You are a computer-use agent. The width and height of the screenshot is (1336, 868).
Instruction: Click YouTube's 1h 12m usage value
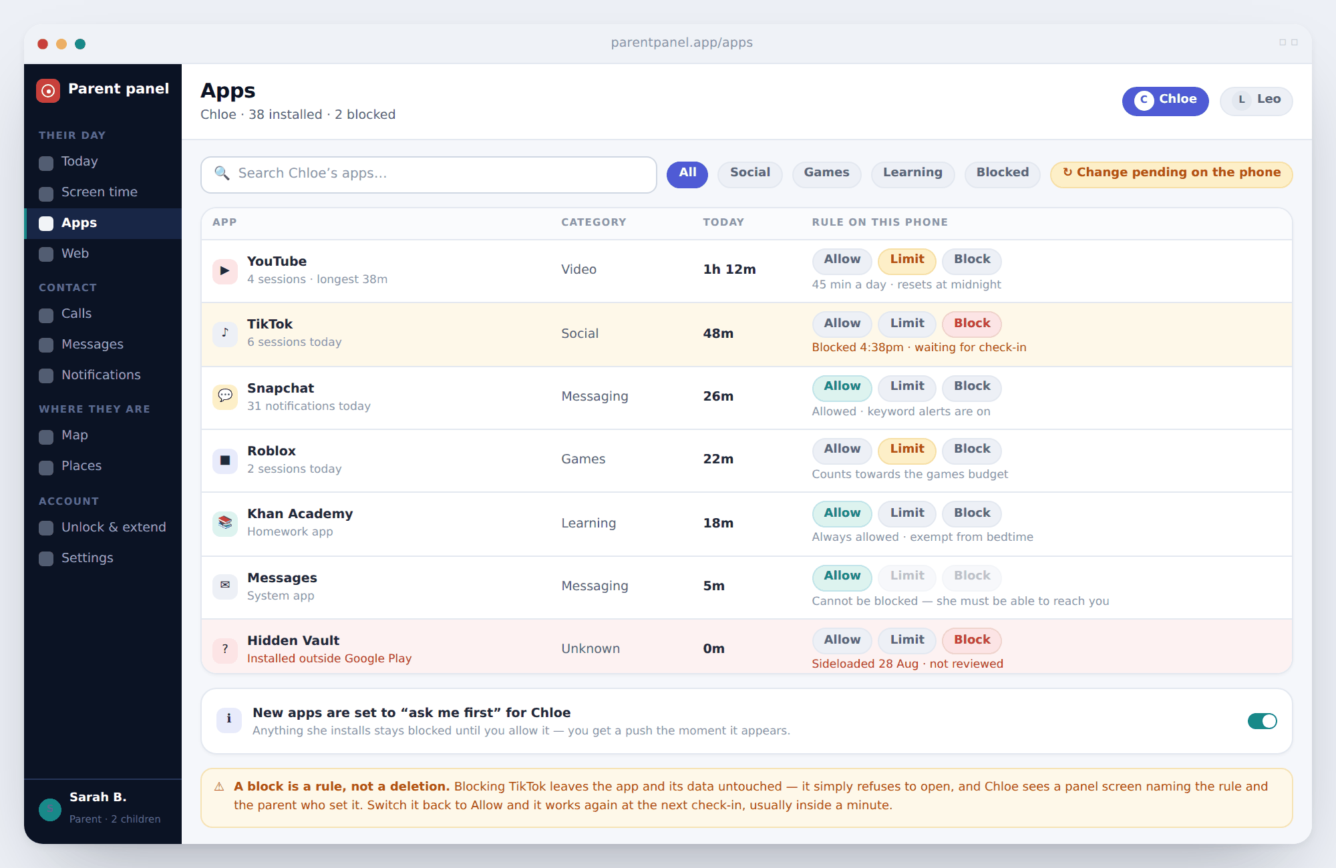tap(729, 270)
